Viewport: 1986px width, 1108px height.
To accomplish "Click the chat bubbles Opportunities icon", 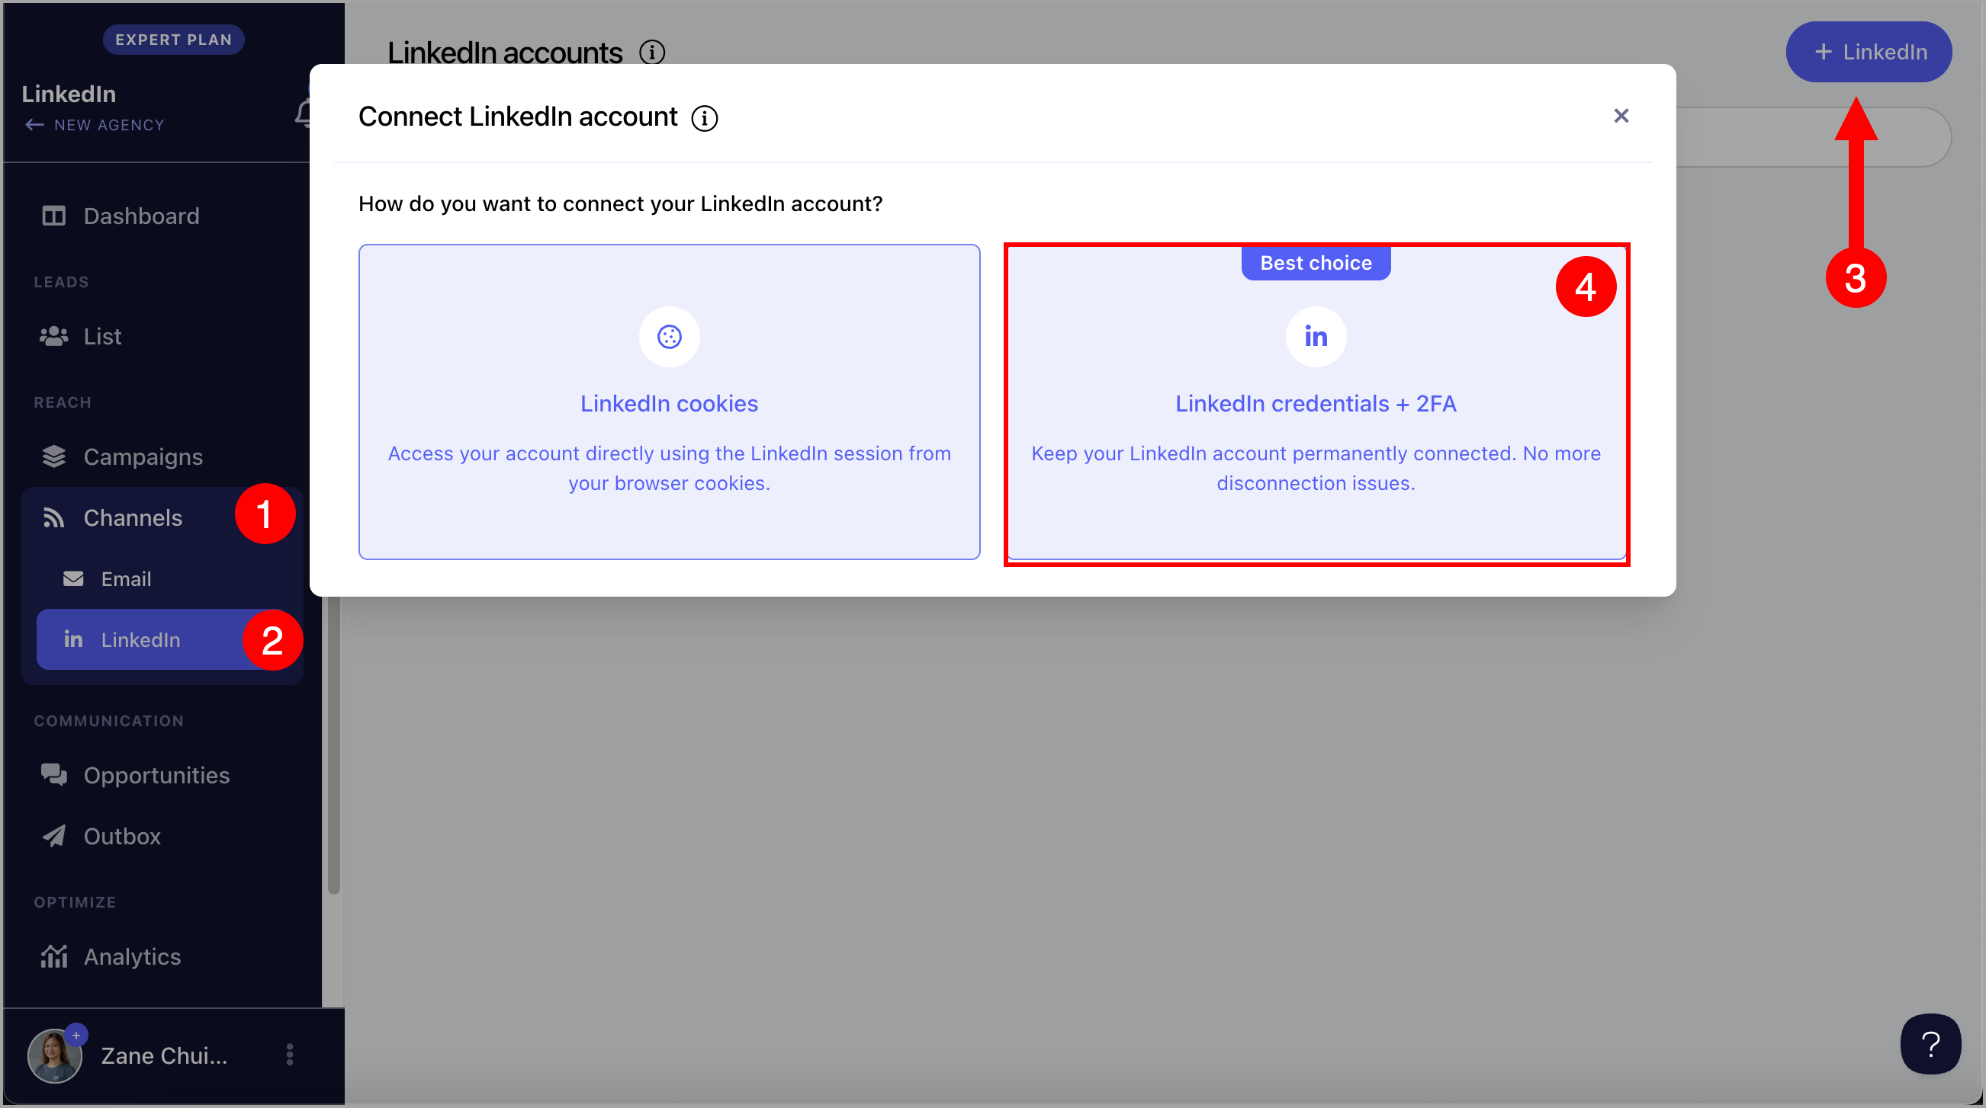I will [x=53, y=774].
